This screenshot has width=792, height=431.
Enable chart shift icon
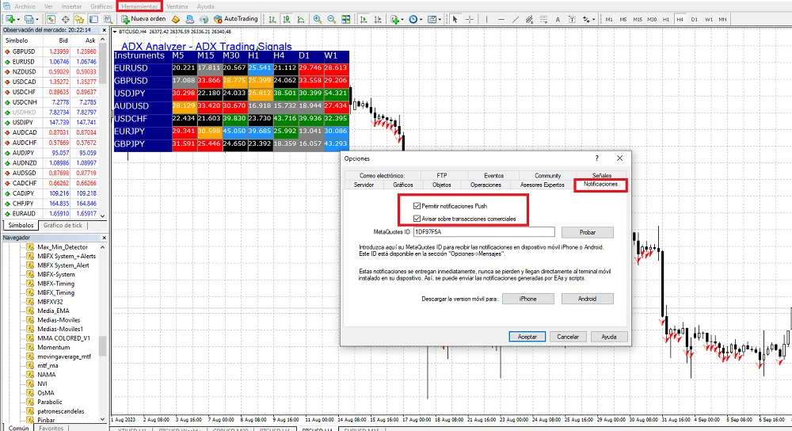pyautogui.click(x=377, y=19)
